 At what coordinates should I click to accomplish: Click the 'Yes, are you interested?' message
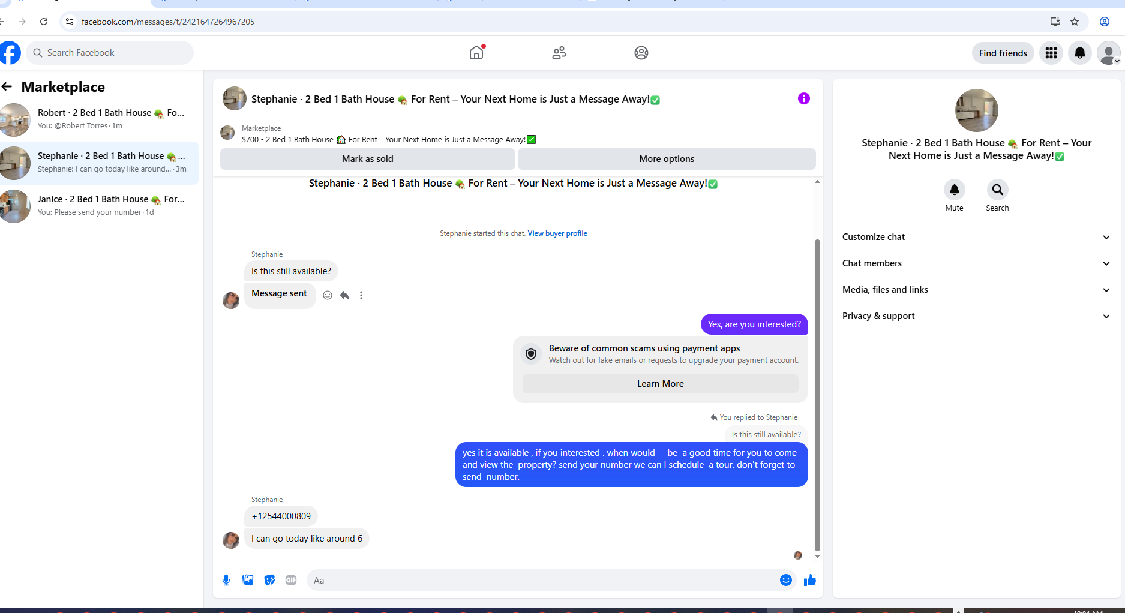(754, 324)
